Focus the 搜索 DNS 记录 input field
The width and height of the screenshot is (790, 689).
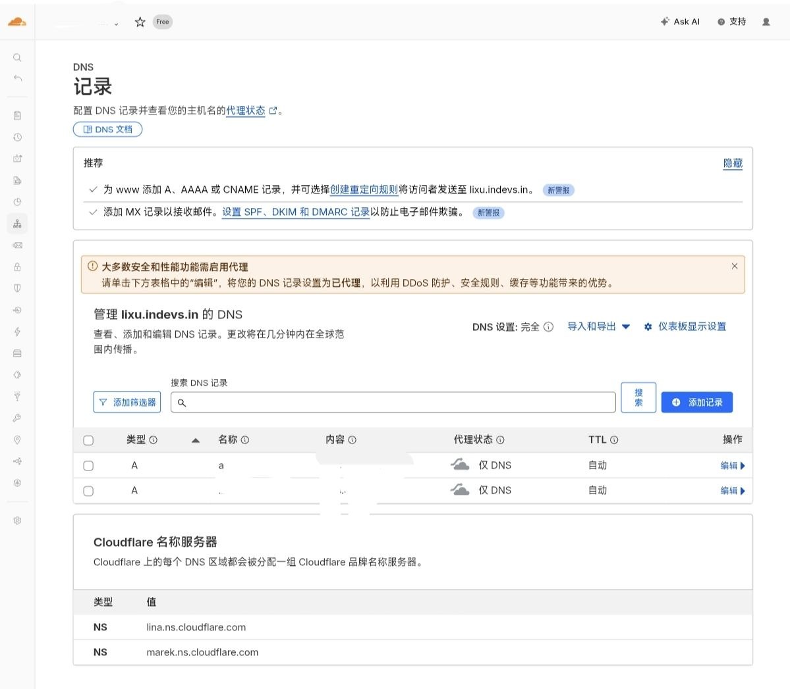(393, 402)
